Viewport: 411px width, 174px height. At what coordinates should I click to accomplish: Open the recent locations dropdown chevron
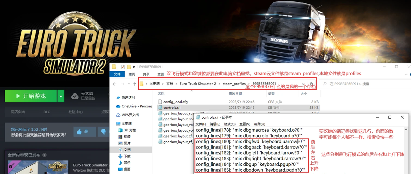(x=129, y=84)
